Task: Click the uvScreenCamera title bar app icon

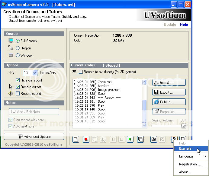Action: click(4, 5)
